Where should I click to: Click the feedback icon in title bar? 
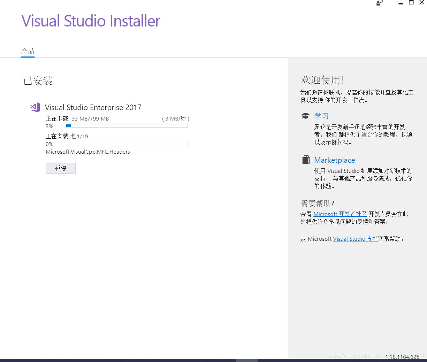point(380,3)
